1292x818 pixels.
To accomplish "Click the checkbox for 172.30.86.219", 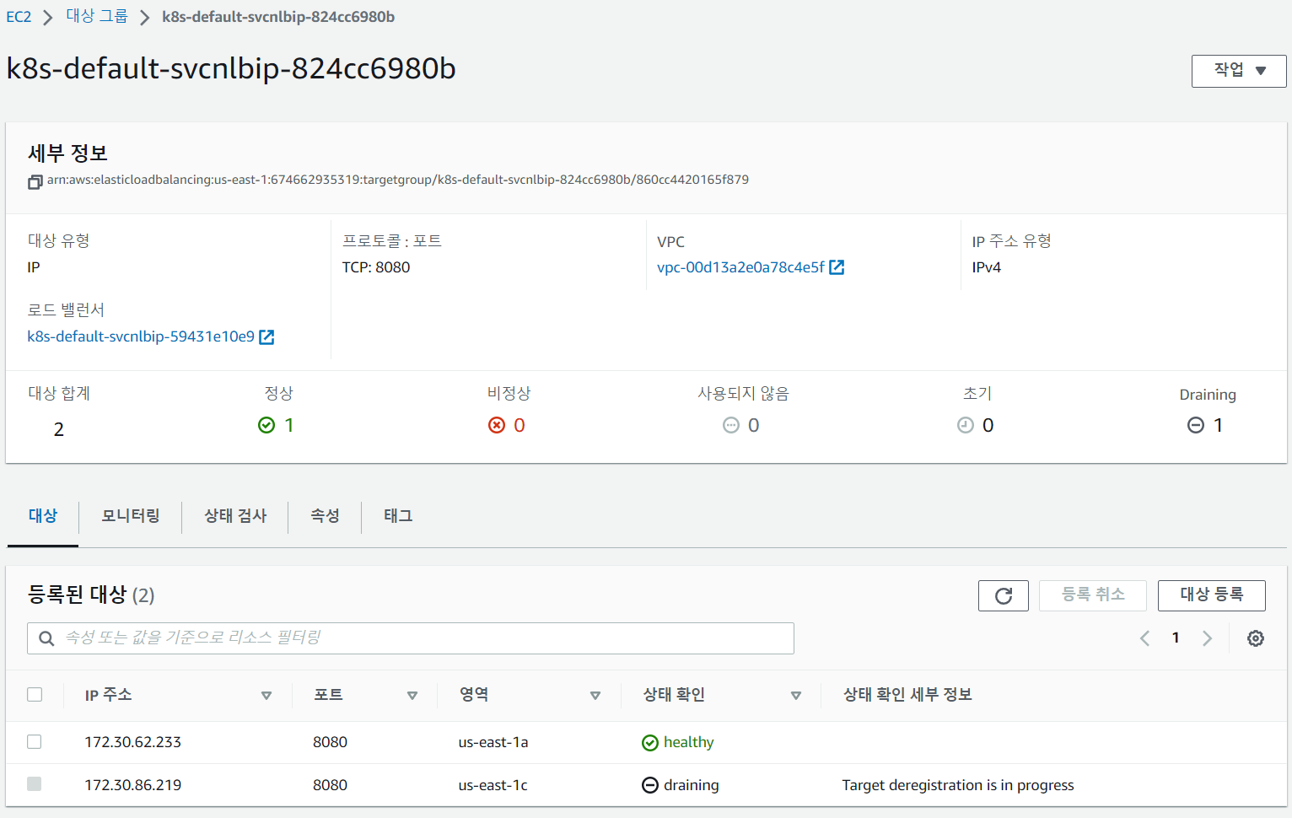I will click(35, 784).
